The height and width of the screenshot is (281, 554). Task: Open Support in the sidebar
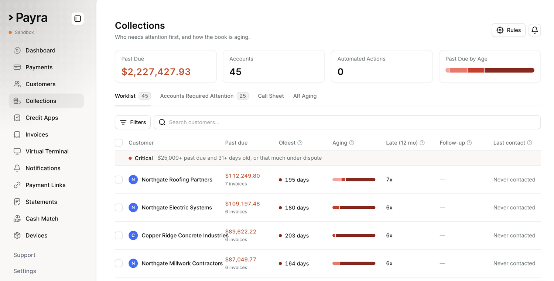click(x=24, y=255)
